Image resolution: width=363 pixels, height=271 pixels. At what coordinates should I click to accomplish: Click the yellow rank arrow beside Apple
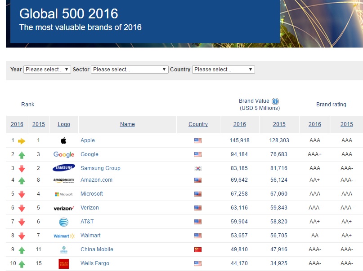coord(22,141)
